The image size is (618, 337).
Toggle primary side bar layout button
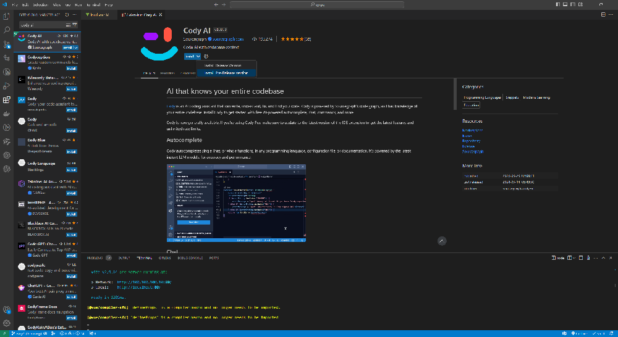tap(557, 5)
